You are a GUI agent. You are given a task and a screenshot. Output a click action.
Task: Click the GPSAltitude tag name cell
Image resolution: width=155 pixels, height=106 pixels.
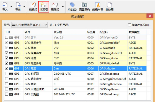point(107,68)
